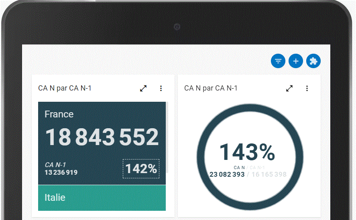
Task: Click the blue plus add button
Action: click(x=296, y=61)
